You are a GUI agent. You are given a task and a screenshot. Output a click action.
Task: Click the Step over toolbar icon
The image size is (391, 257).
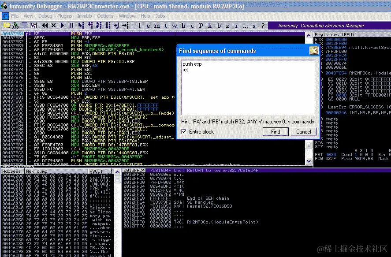click(x=90, y=26)
